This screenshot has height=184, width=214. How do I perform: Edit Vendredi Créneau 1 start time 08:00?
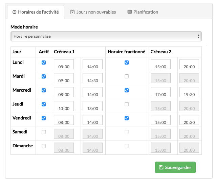pyautogui.click(x=64, y=120)
